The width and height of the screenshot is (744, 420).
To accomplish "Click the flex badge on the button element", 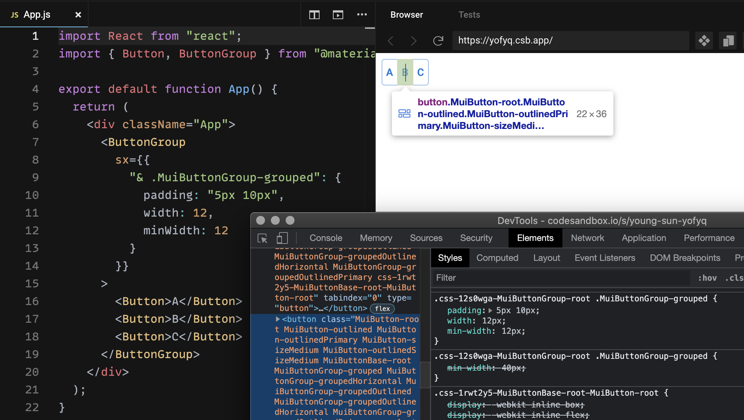I will pos(382,308).
